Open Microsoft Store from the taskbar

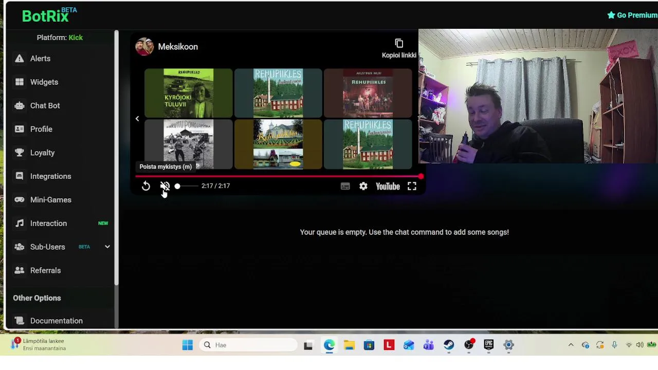(x=369, y=345)
